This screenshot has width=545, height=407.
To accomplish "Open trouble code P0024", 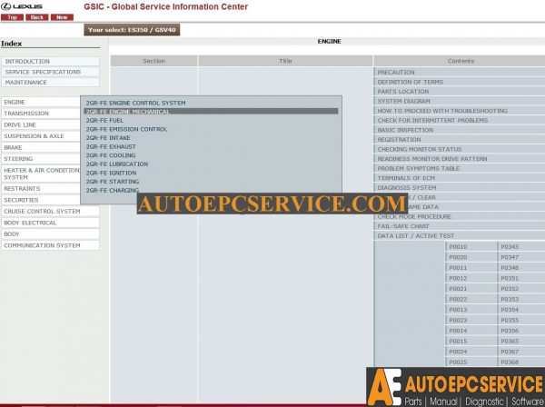I will (471, 352).
